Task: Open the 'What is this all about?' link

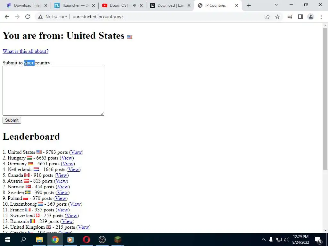Action: click(x=26, y=51)
